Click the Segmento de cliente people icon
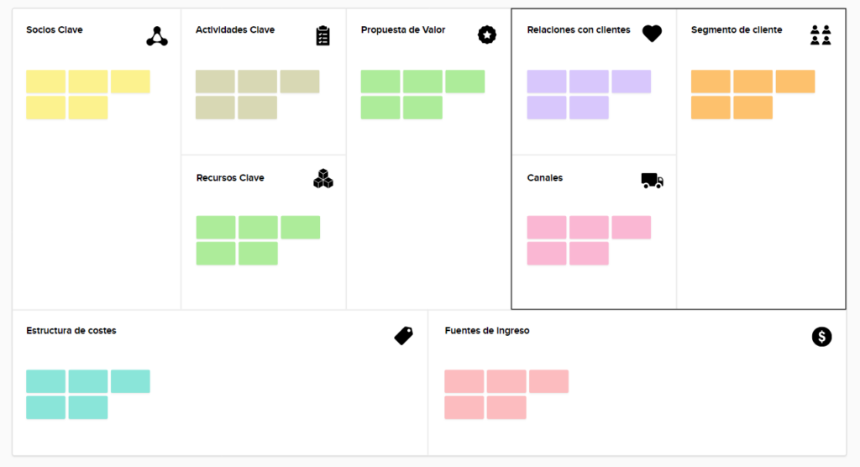 point(821,34)
